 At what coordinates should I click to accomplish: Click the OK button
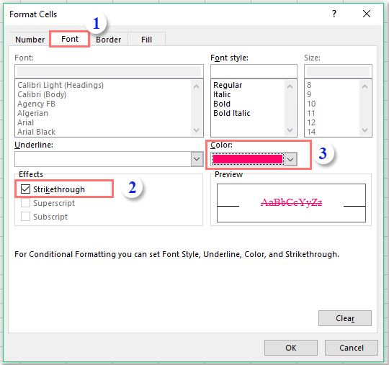(x=291, y=348)
